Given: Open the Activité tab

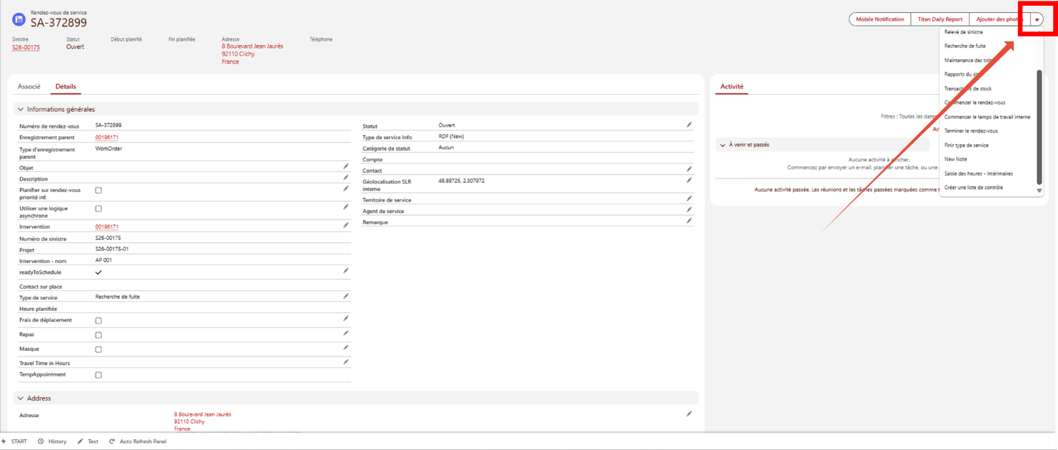Looking at the screenshot, I should tap(731, 86).
